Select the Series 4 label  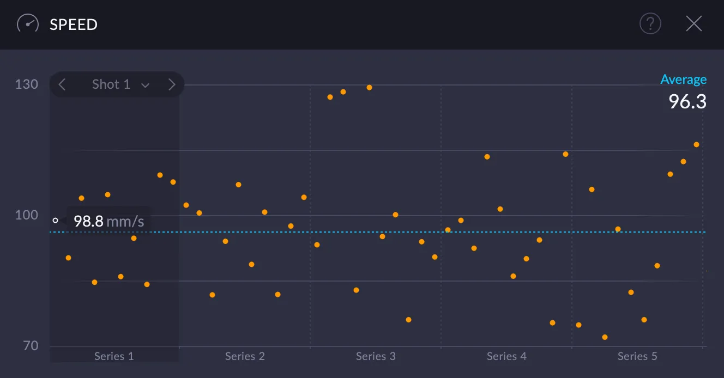point(506,356)
